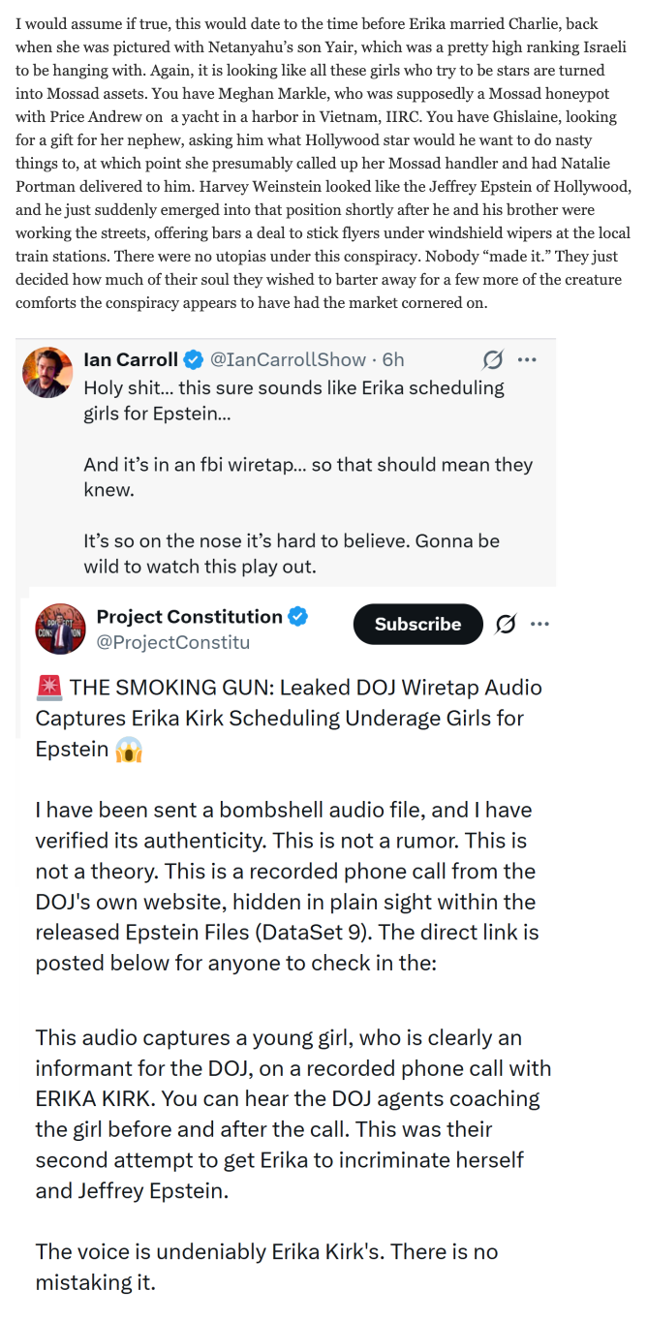Screen dimensions: 647x1321
Task: Open the Project Constitution avatar image
Action: coord(60,629)
